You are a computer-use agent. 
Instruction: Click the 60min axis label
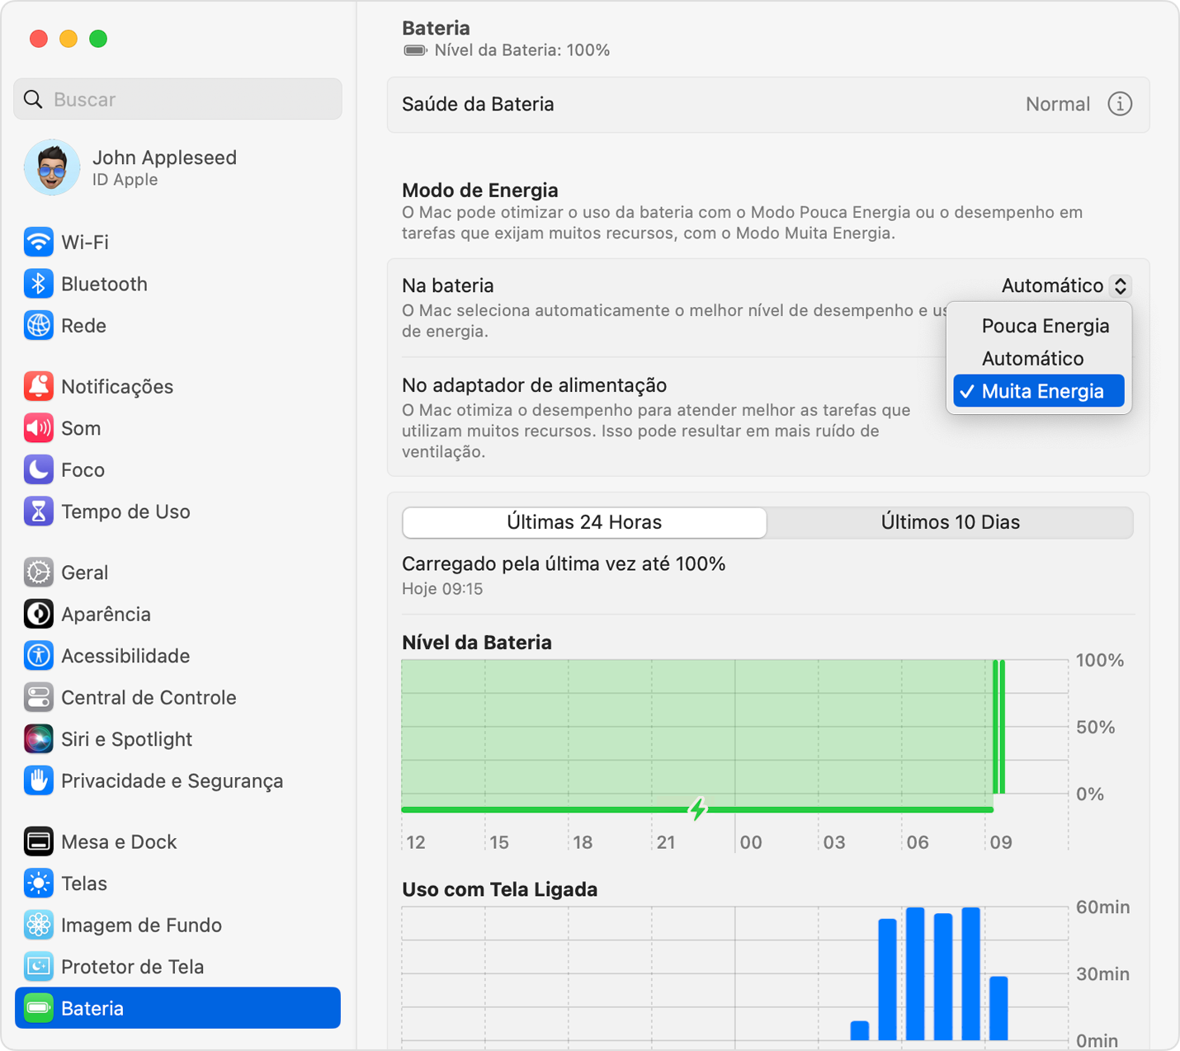pyautogui.click(x=1102, y=907)
